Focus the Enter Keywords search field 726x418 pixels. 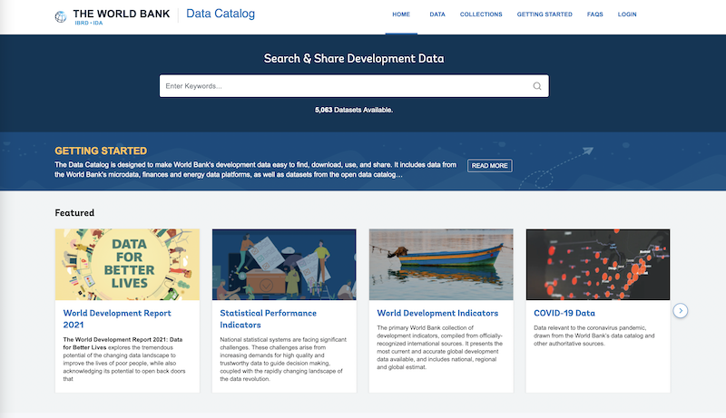(345, 86)
